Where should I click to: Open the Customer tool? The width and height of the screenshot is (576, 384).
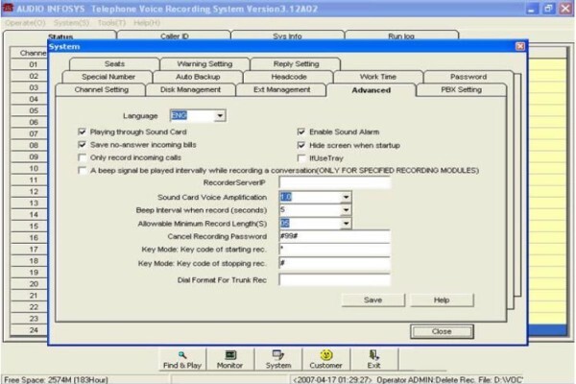[325, 360]
